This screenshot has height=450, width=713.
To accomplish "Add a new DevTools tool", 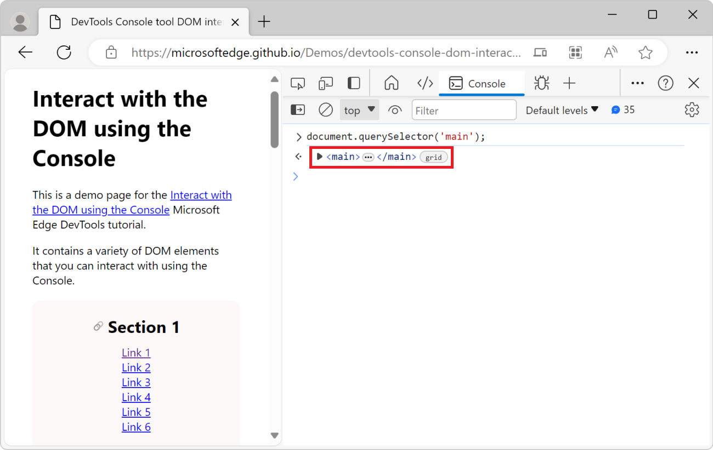I will coord(570,83).
